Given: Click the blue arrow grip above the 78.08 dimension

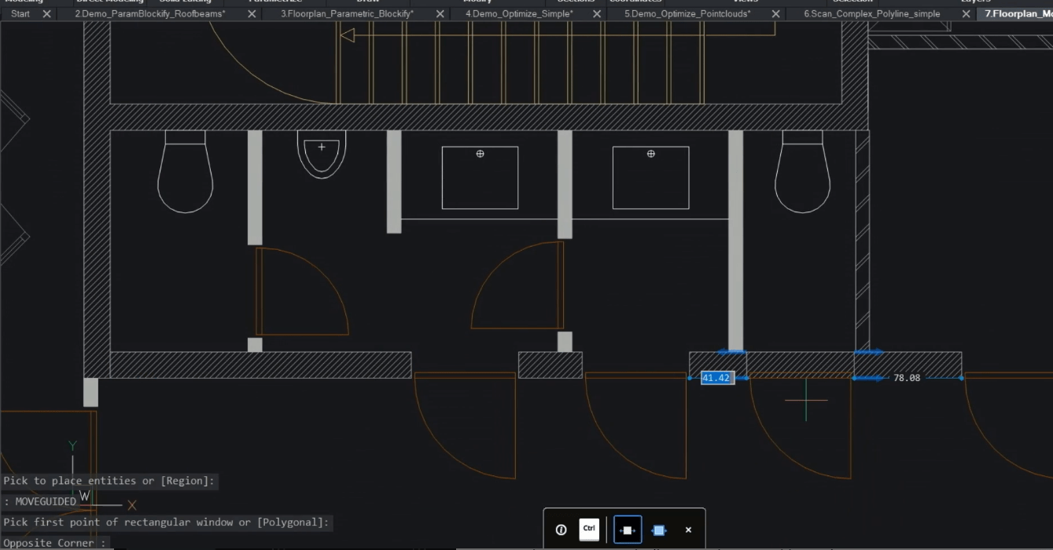Looking at the screenshot, I should click(x=869, y=352).
